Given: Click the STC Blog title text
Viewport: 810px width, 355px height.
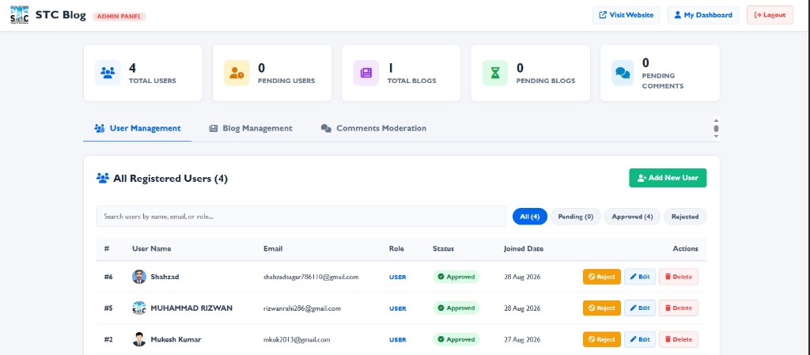Looking at the screenshot, I should (x=60, y=15).
